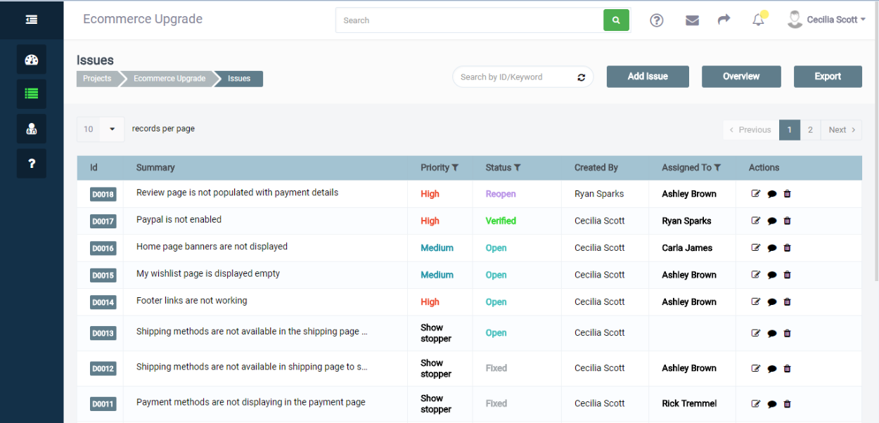Screen dimensions: 879x423
Task: Delete issue D0016
Action: pos(788,248)
